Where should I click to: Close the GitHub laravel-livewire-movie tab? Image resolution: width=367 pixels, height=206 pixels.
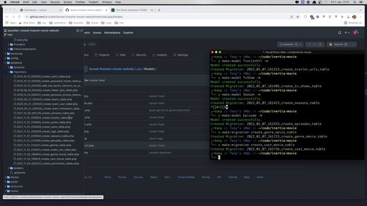[106, 10]
